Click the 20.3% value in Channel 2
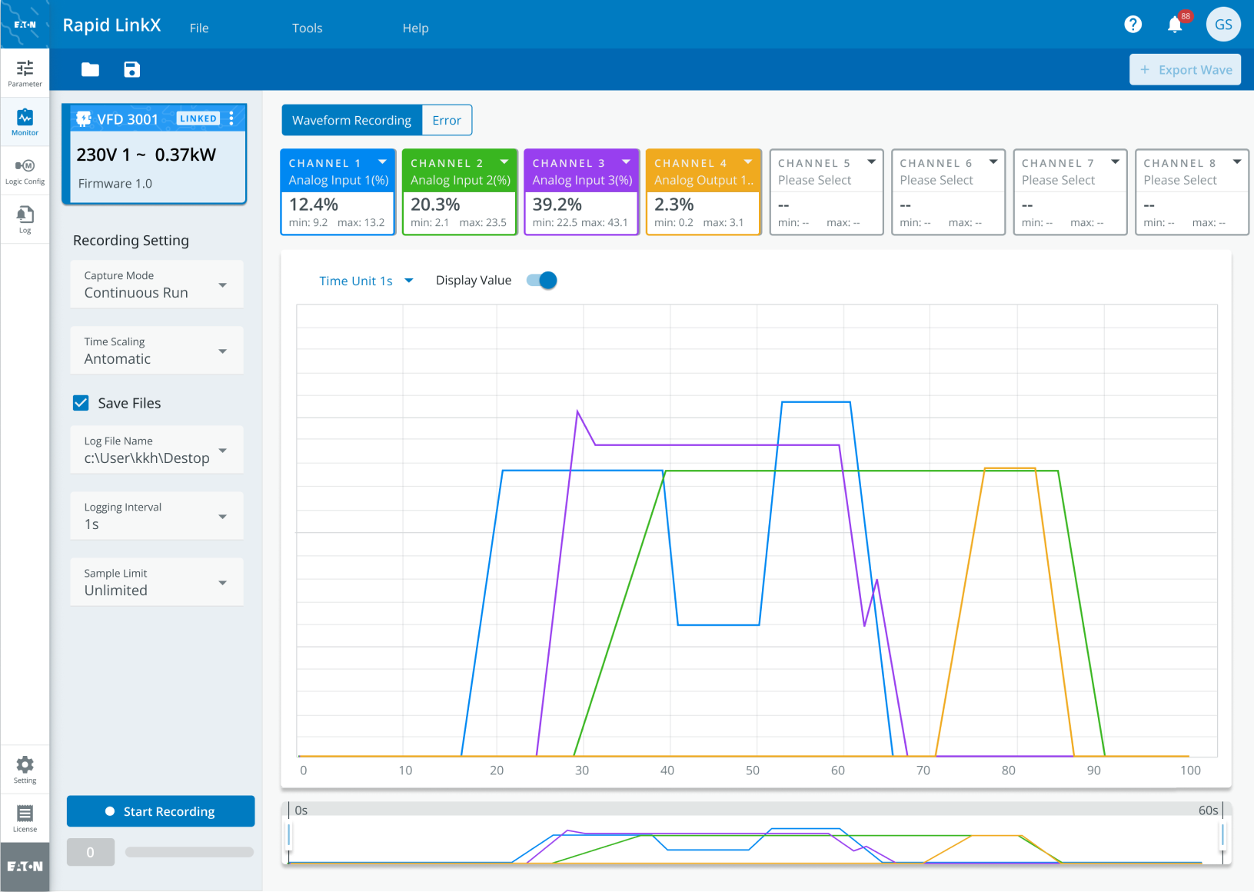The width and height of the screenshot is (1254, 892). pyautogui.click(x=435, y=205)
